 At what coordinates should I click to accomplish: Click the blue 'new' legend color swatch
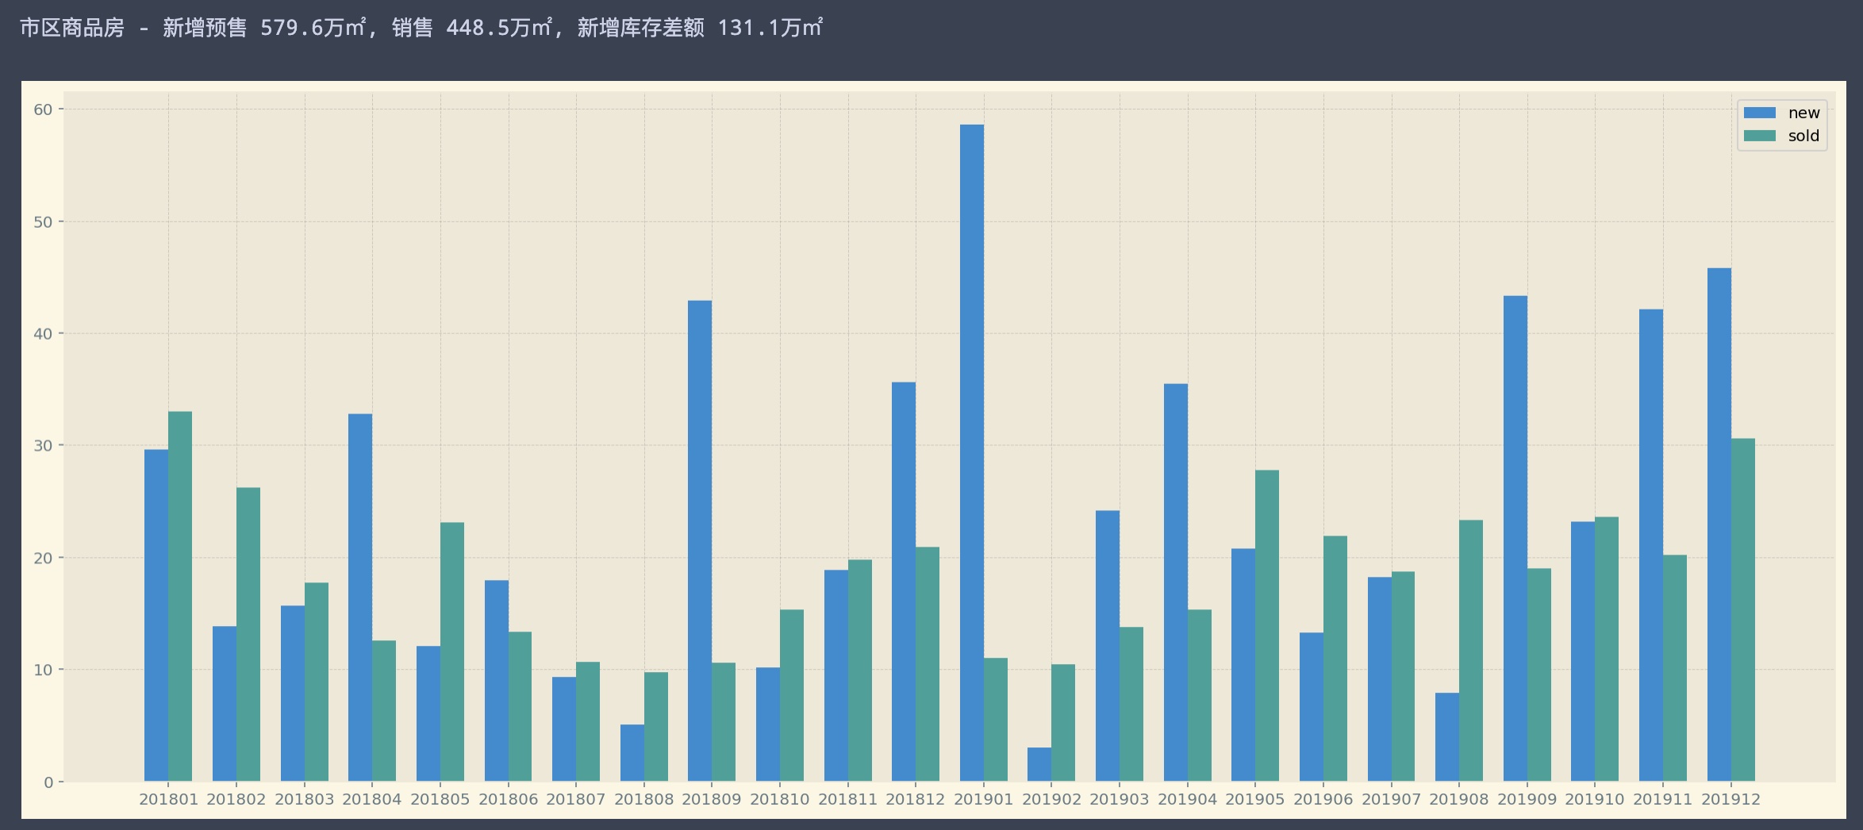coord(1759,113)
